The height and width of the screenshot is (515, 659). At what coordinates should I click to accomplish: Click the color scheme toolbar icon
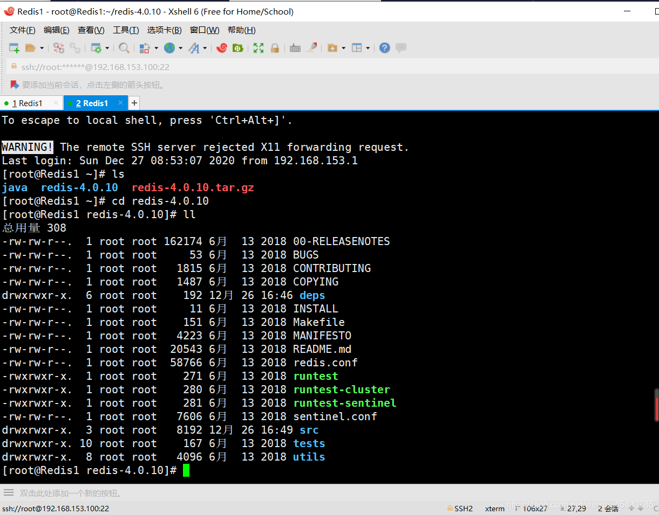point(145,48)
